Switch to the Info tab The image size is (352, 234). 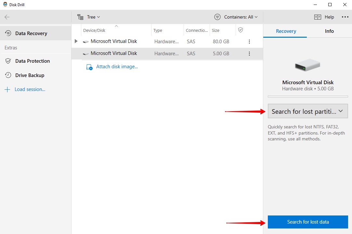tap(329, 31)
